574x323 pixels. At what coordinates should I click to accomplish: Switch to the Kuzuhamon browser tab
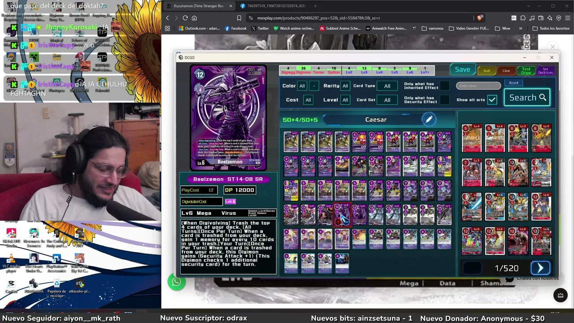pos(199,6)
